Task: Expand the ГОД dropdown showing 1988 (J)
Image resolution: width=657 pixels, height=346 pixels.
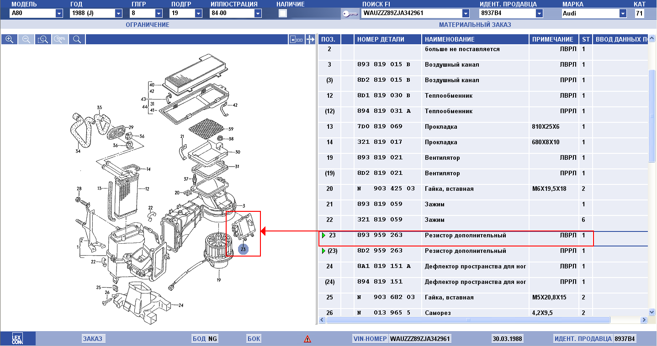Action: pyautogui.click(x=119, y=14)
